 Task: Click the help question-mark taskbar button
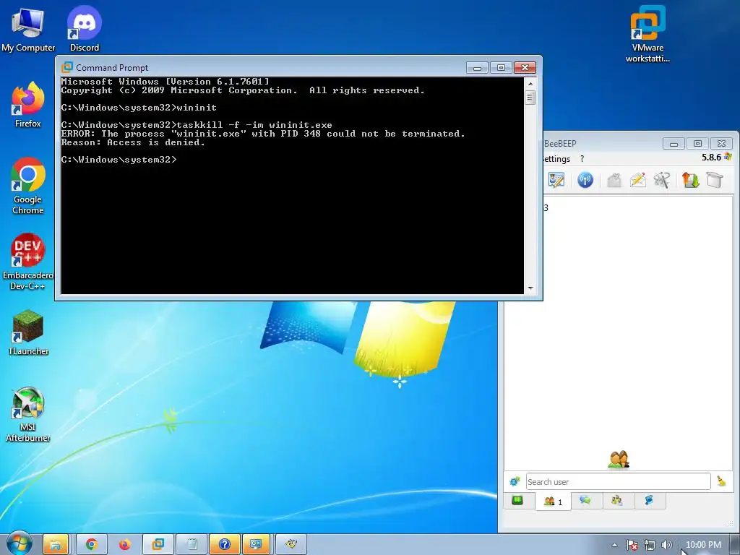point(225,544)
